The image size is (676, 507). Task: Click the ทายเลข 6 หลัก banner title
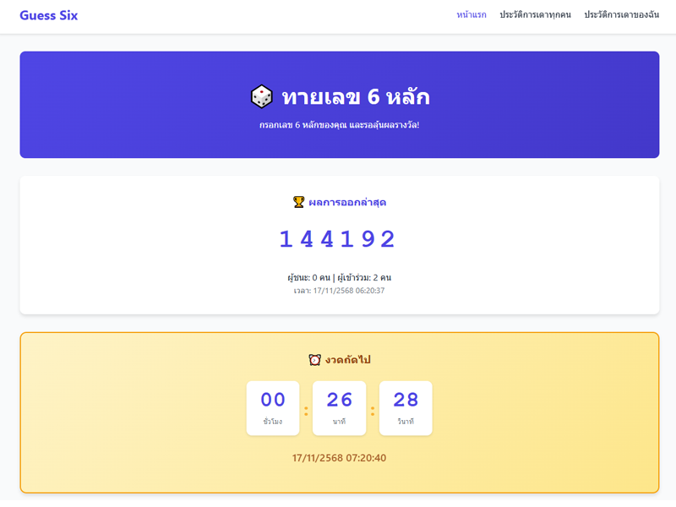(355, 97)
